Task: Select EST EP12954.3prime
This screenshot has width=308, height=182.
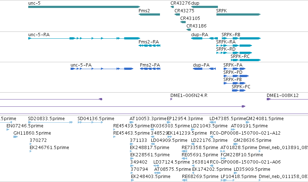Action: 169,122
